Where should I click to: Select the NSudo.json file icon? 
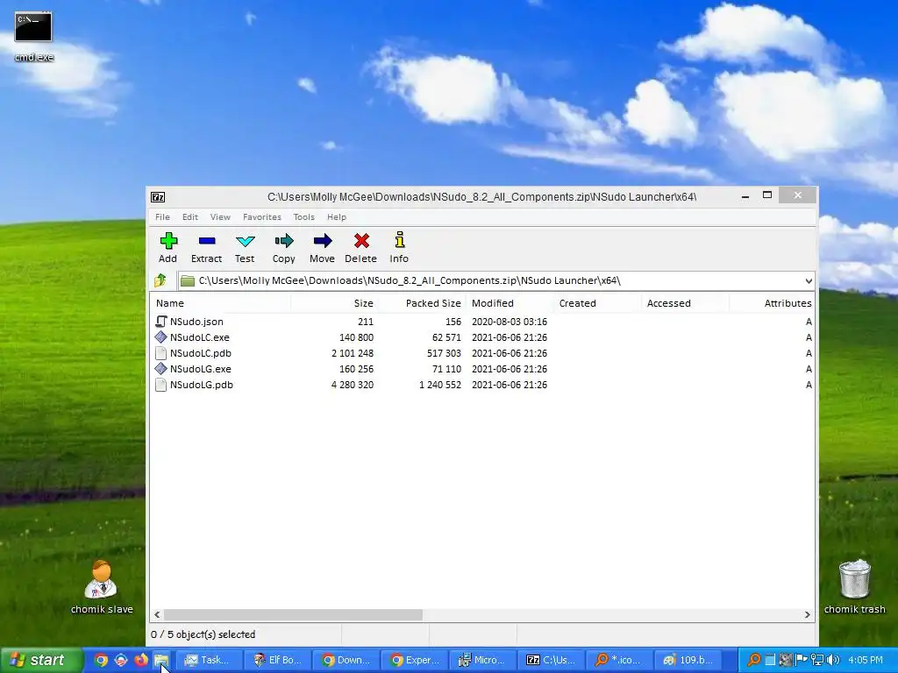point(161,322)
